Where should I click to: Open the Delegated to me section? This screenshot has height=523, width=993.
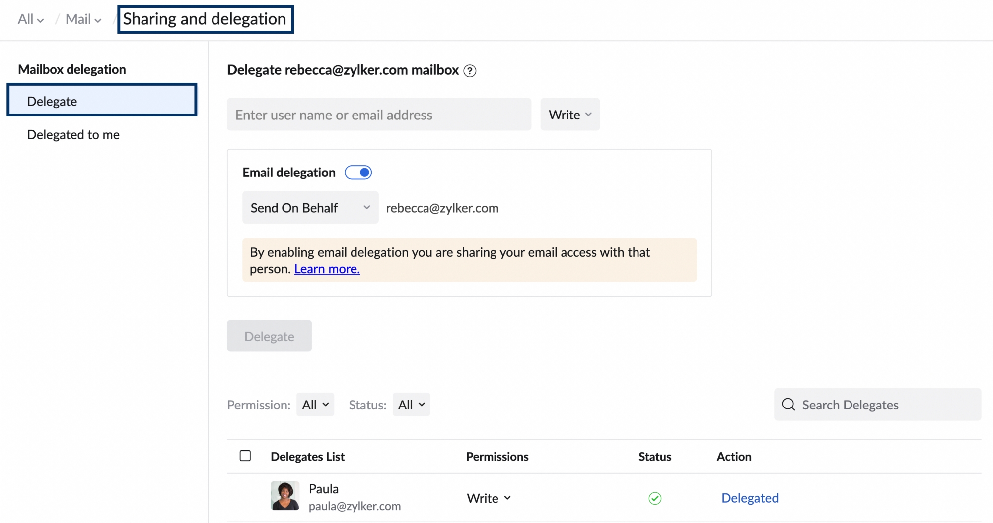pos(73,135)
